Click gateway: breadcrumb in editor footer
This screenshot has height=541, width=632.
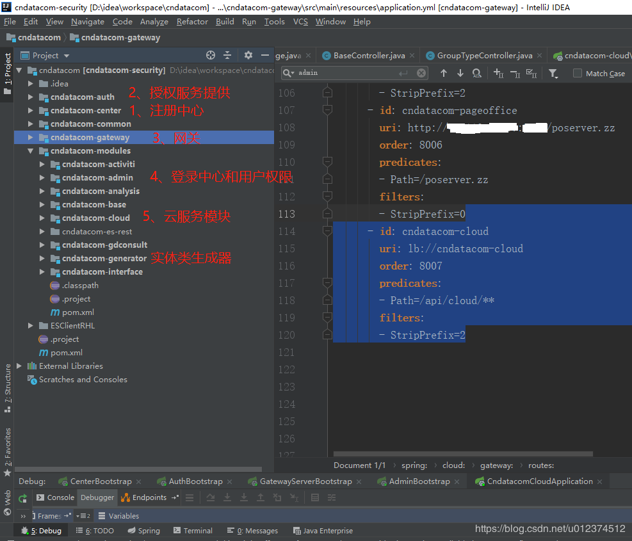tap(497, 465)
